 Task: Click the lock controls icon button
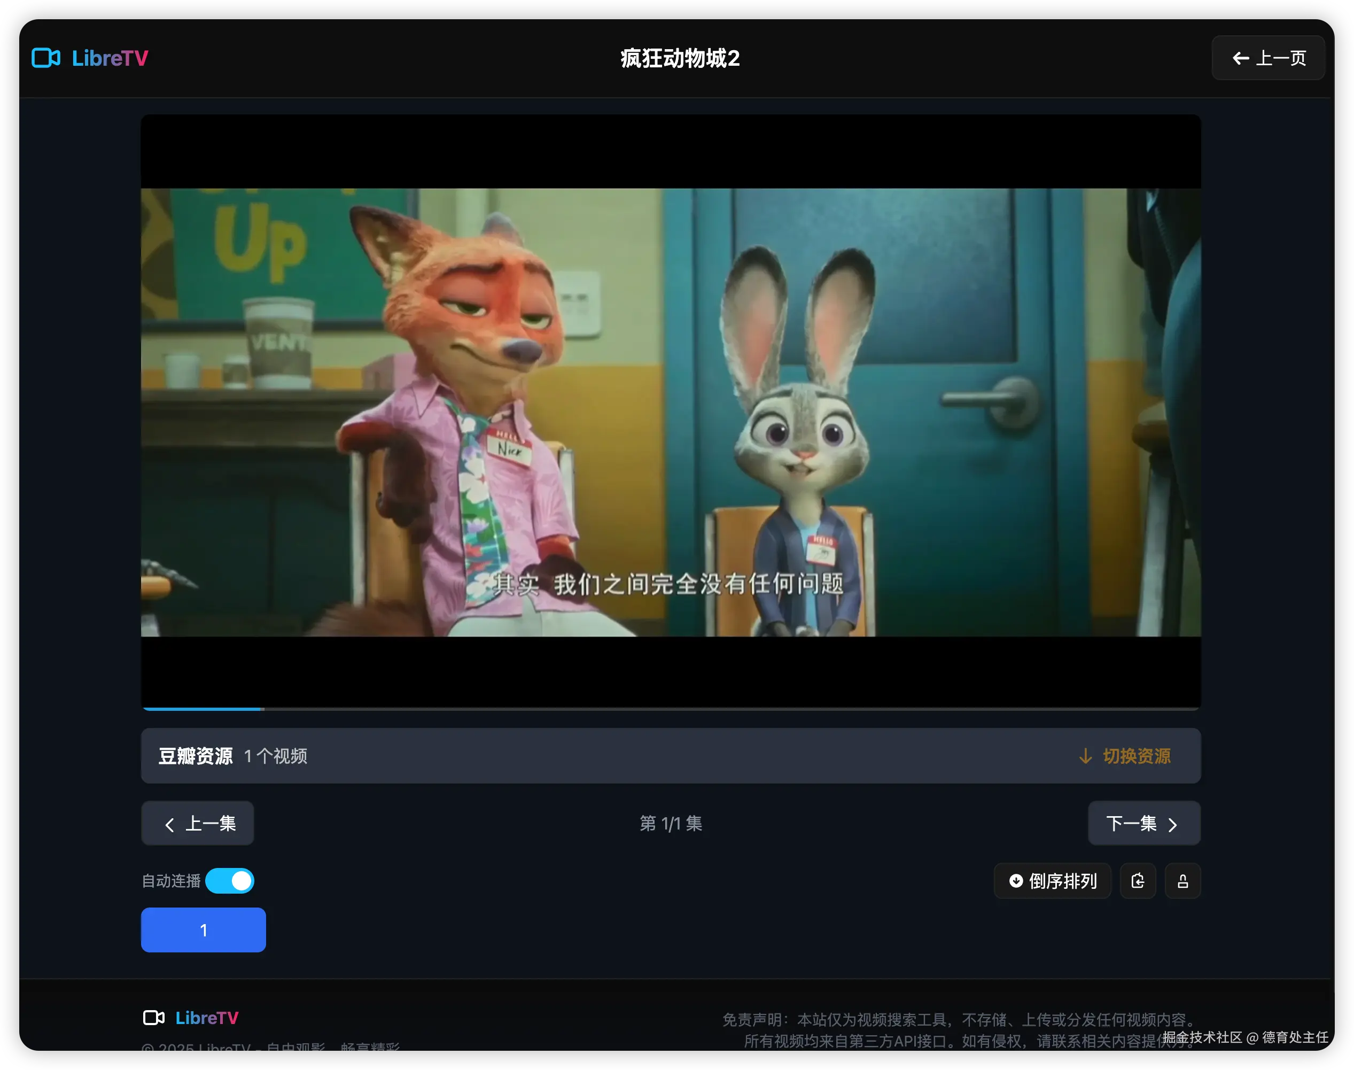[x=1182, y=881]
